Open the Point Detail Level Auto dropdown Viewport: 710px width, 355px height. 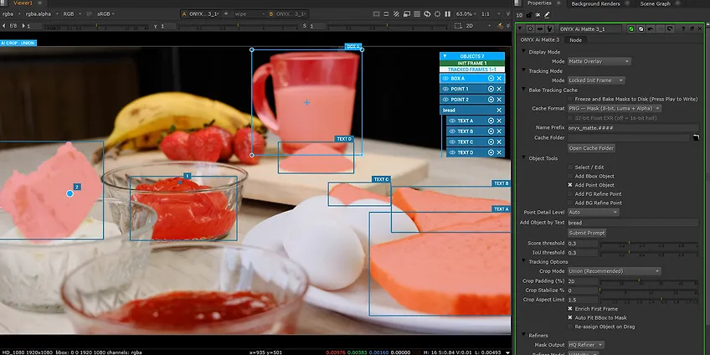point(593,212)
